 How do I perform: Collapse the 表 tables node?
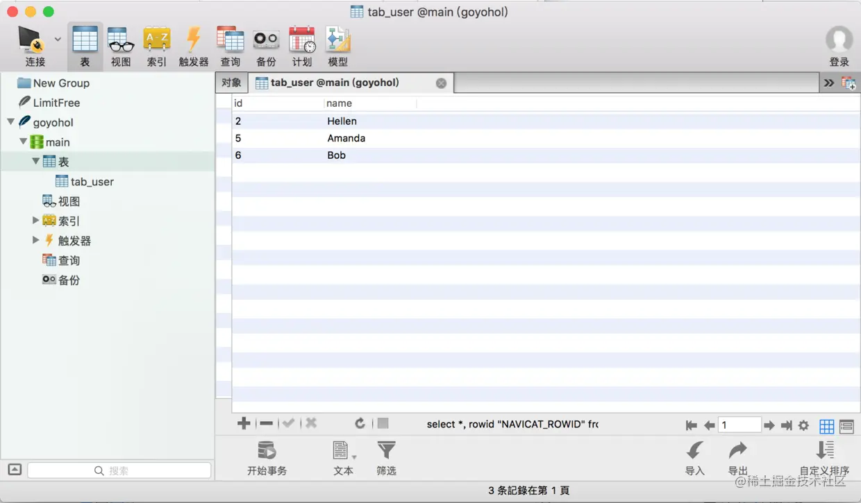click(x=35, y=161)
